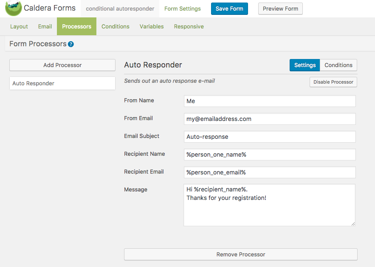375x267 pixels.
Task: Open Form Settings
Action: [183, 9]
